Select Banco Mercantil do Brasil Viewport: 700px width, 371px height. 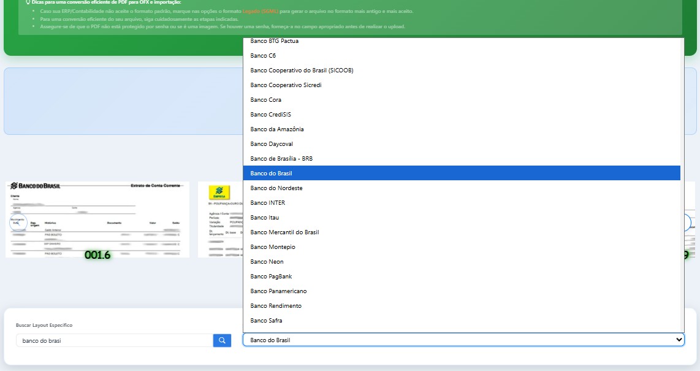coord(462,232)
